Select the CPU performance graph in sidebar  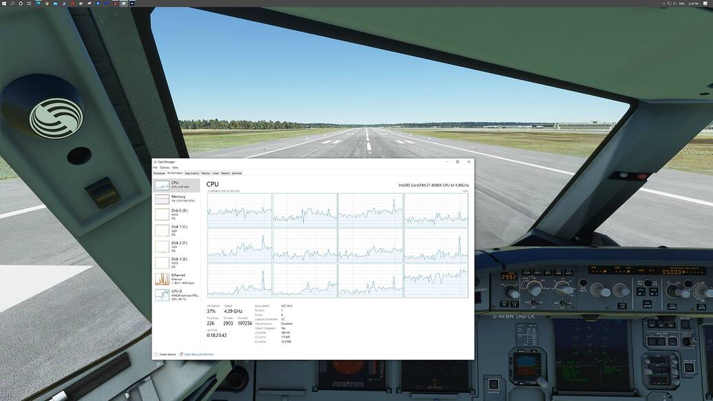pos(176,184)
